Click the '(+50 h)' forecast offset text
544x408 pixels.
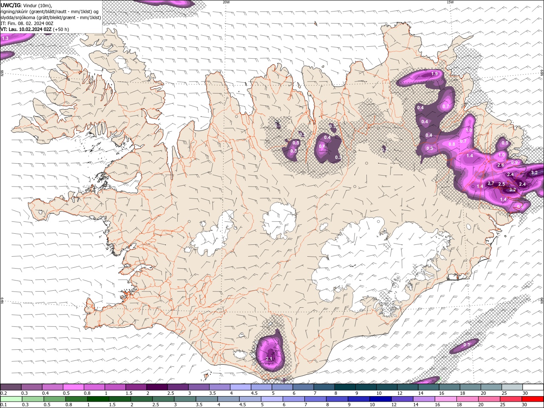point(61,29)
